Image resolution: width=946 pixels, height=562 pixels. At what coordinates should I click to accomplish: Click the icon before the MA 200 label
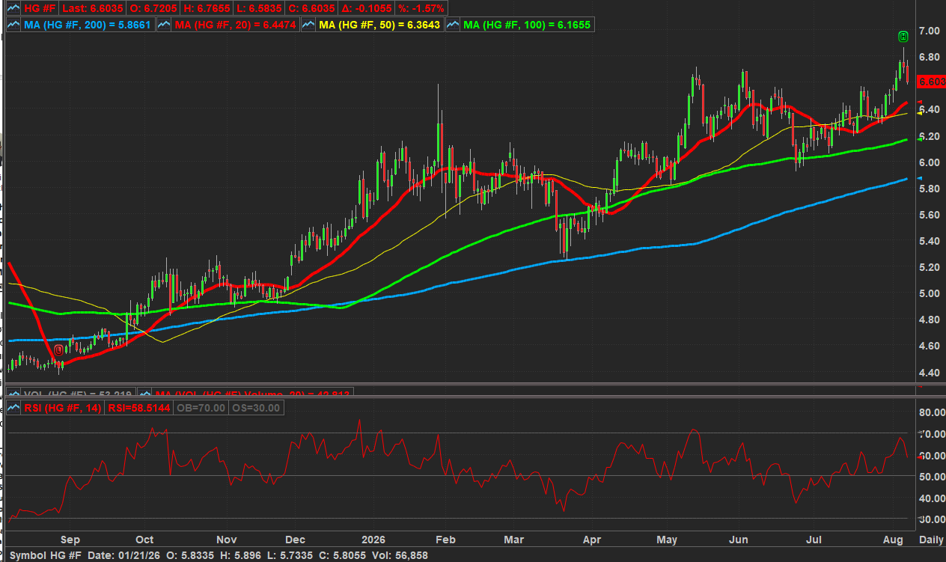point(12,25)
